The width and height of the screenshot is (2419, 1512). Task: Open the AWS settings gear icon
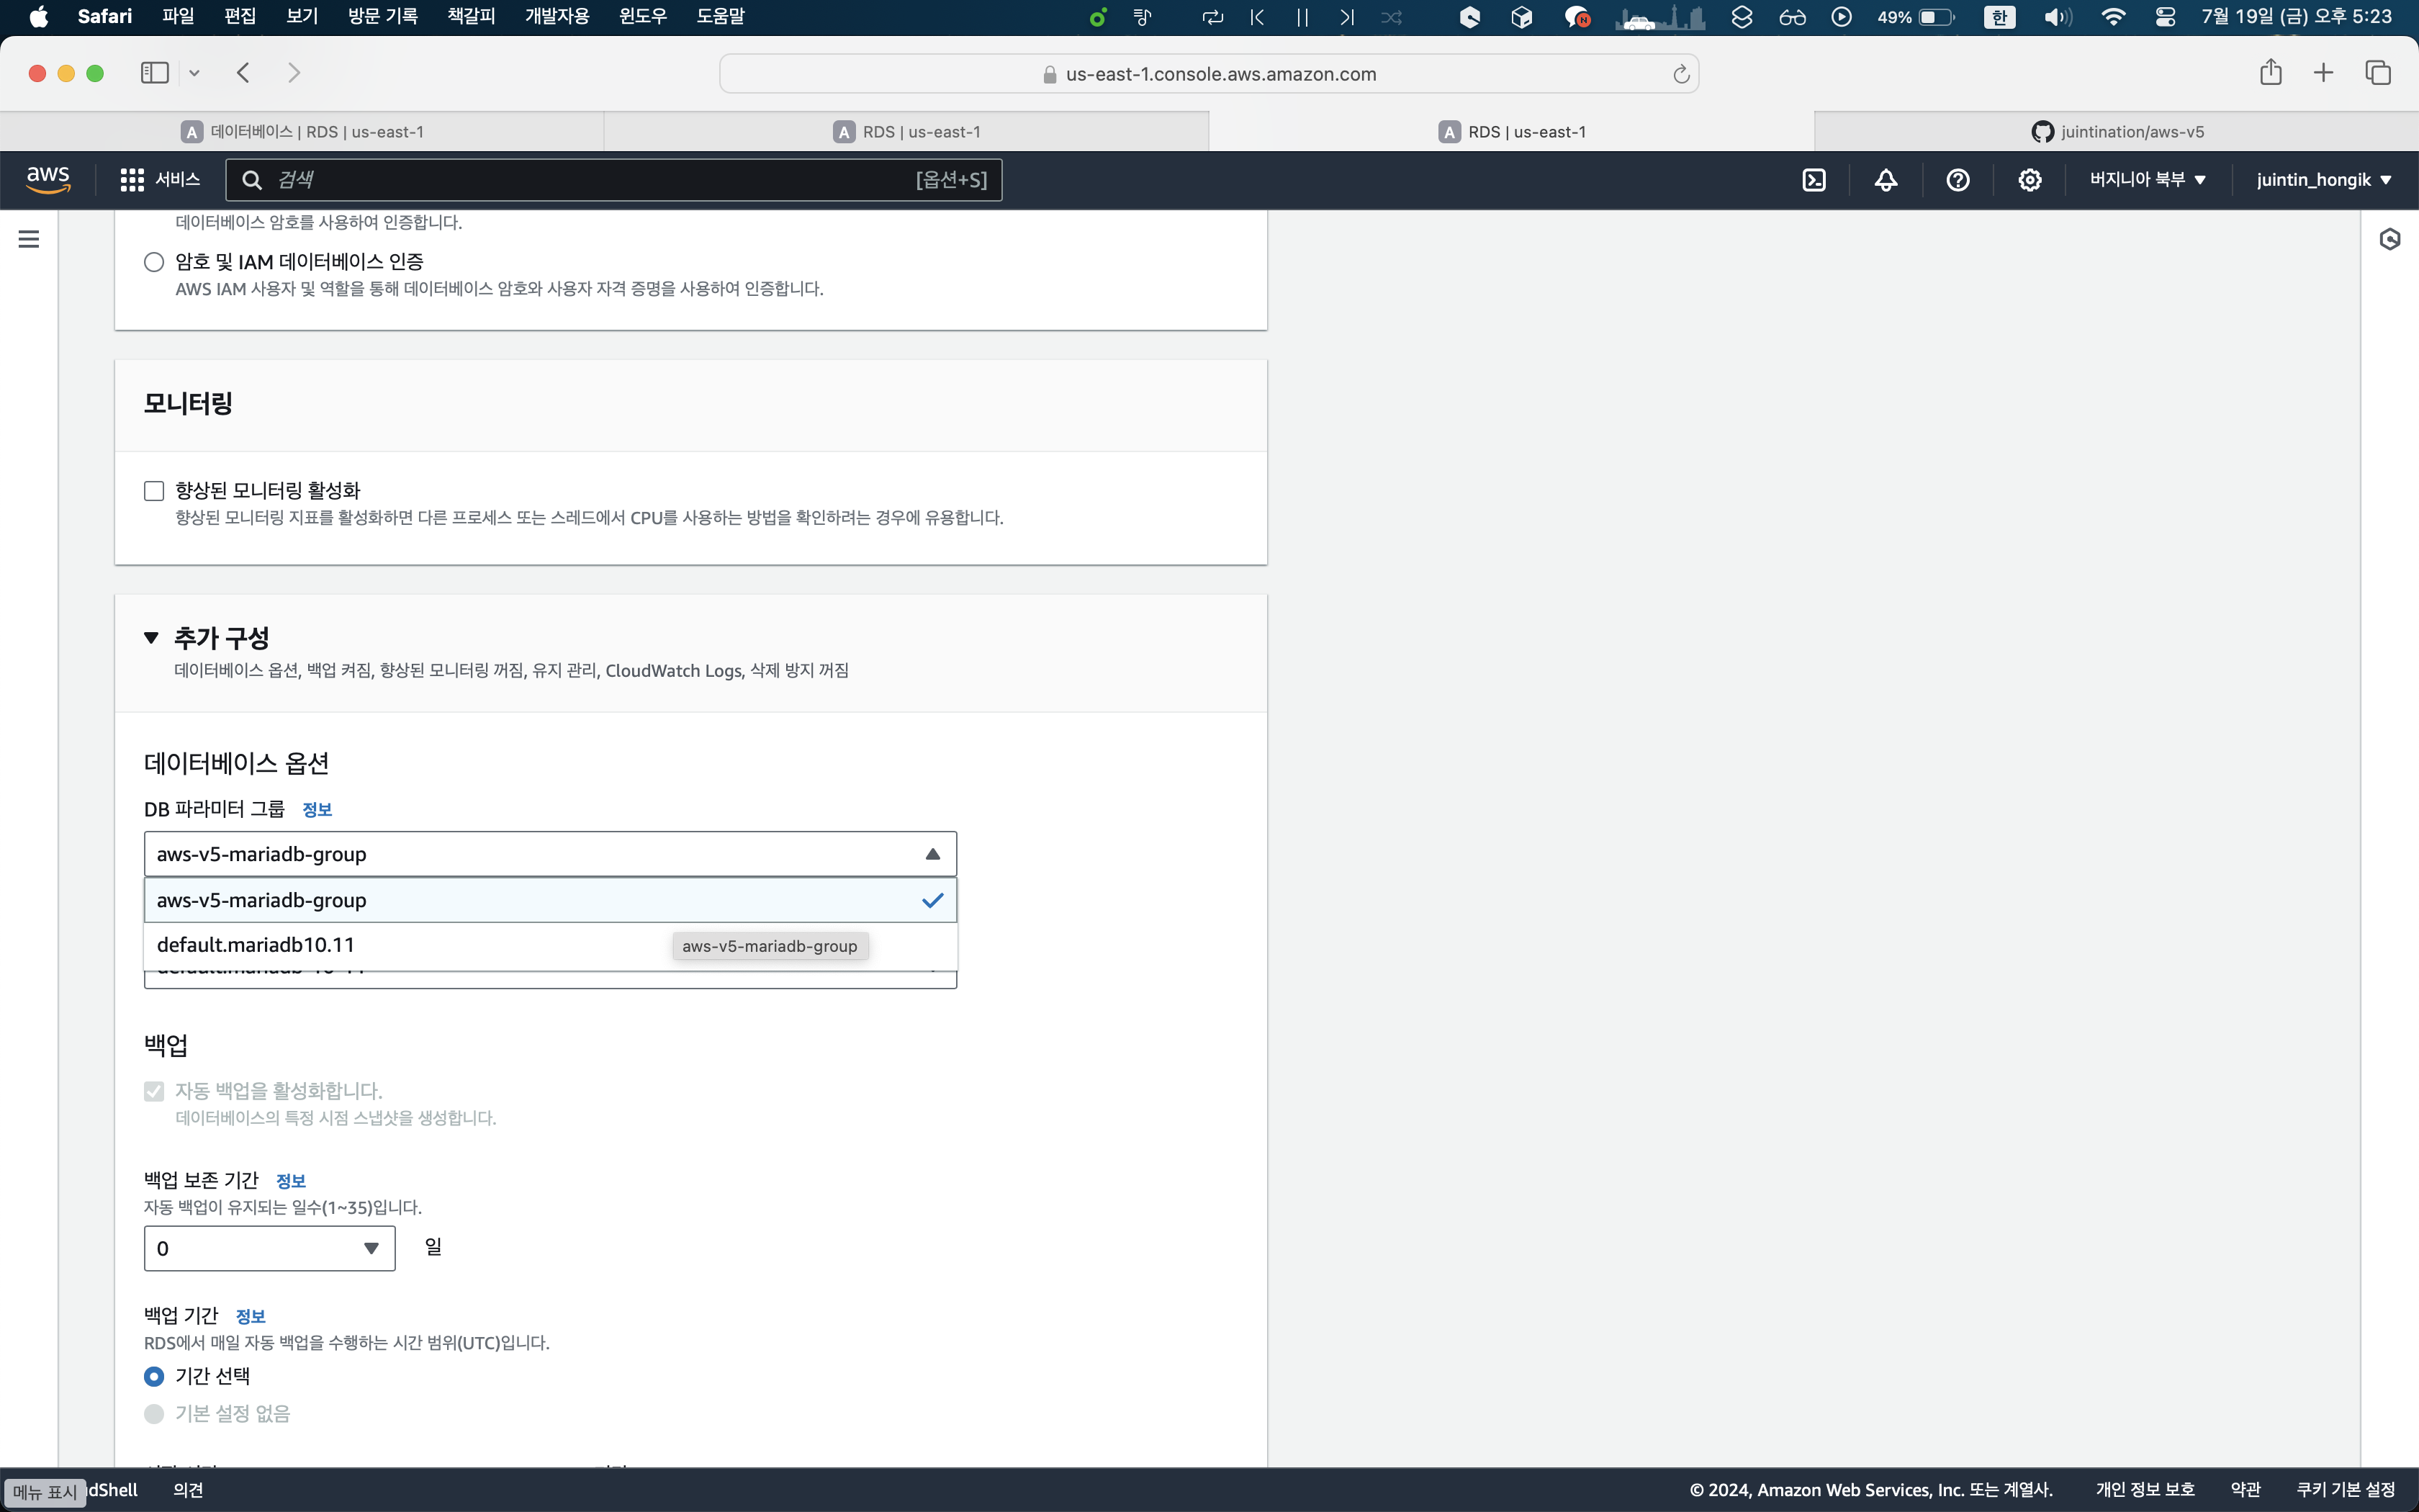2030,180
